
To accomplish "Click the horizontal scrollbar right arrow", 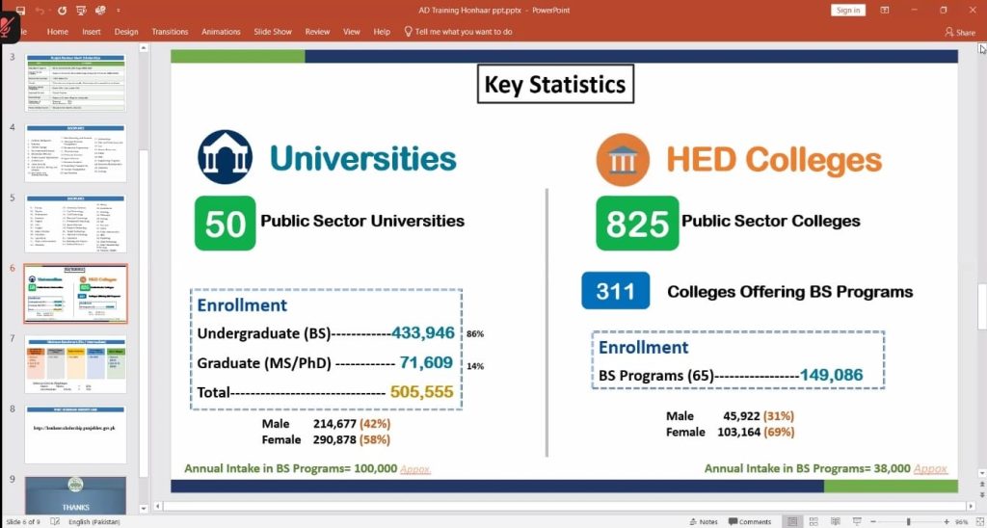I will coord(973,505).
